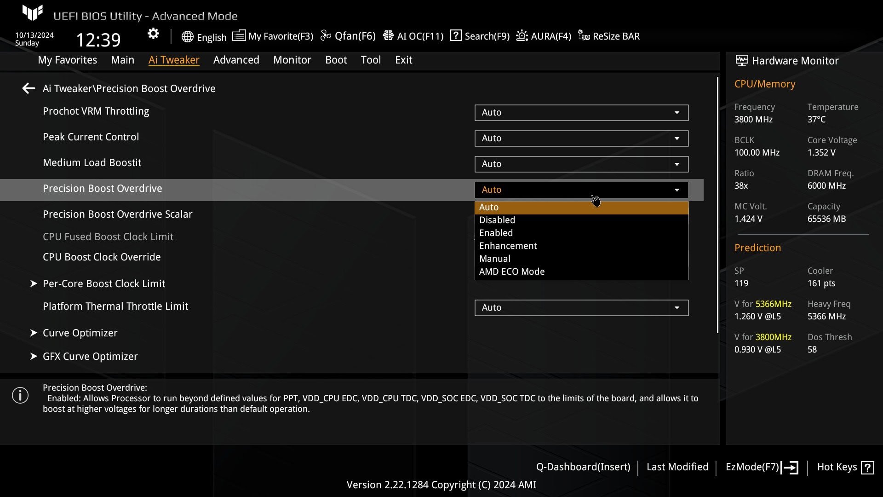
Task: Select Enhancement from PBO dropdown
Action: pyautogui.click(x=508, y=245)
